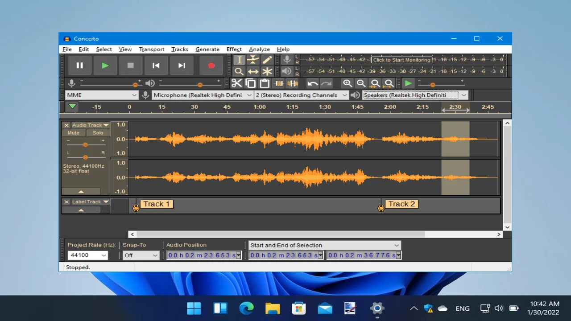Open the Effect menu
This screenshot has width=571, height=321.
point(234,49)
